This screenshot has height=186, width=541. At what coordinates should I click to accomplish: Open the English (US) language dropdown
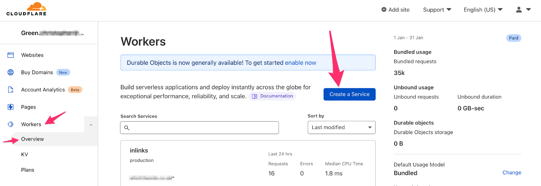pos(483,10)
